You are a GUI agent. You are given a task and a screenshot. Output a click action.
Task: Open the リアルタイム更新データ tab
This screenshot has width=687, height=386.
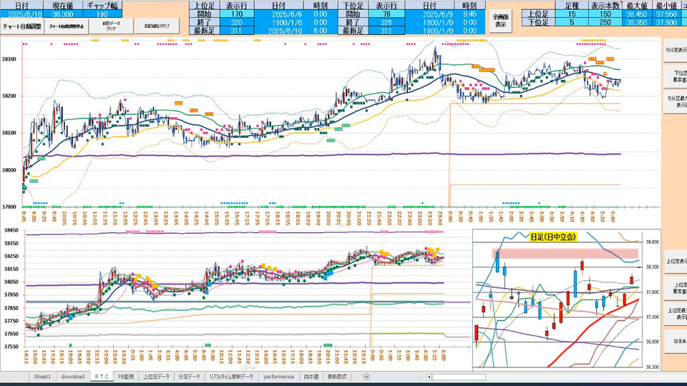231,376
